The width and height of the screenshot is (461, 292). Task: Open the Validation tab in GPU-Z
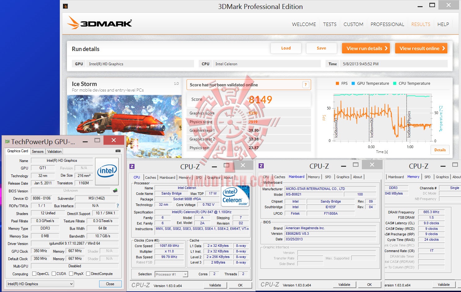pyautogui.click(x=55, y=152)
